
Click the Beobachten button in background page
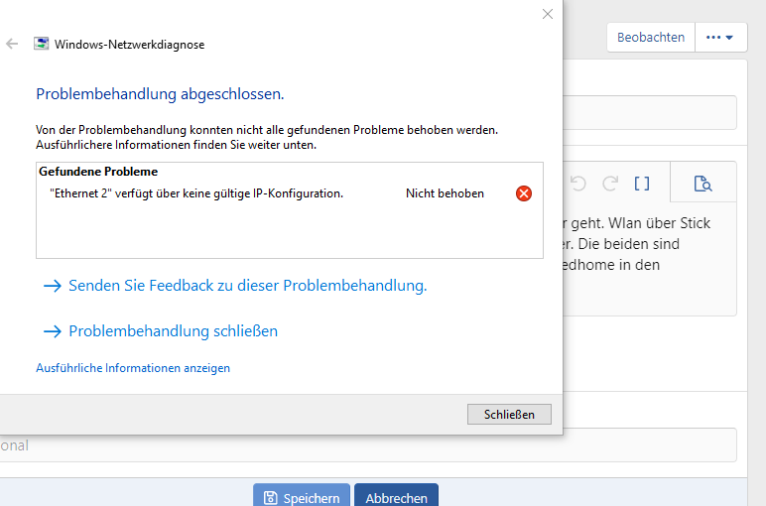(651, 37)
